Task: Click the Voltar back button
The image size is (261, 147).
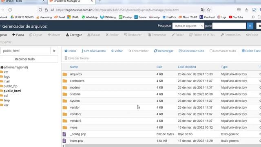Action: [117, 51]
